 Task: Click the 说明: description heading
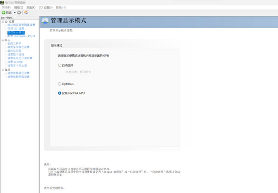(47, 164)
